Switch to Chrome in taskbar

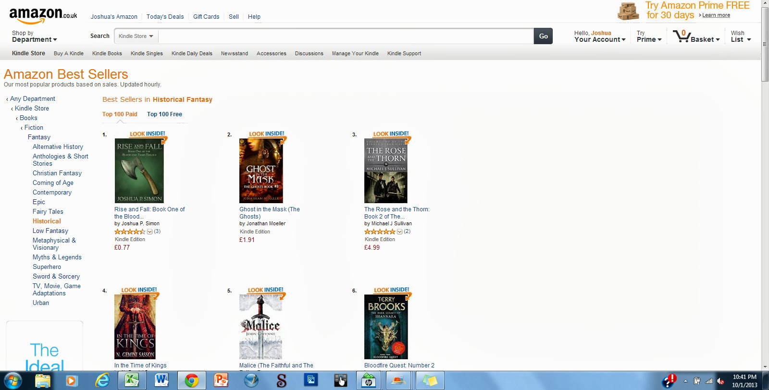tap(192, 381)
